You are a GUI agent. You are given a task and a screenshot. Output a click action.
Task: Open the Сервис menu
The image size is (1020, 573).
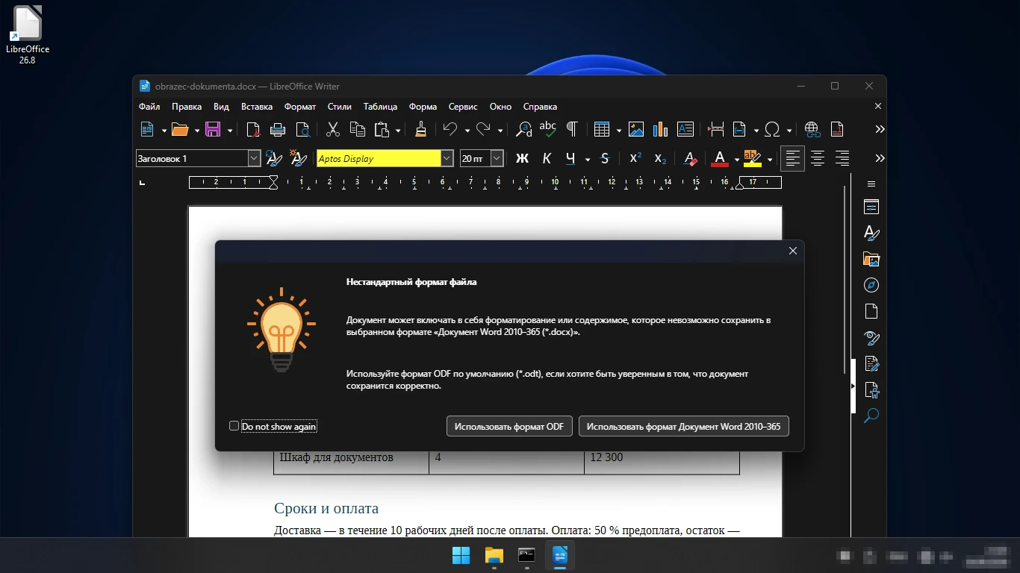click(464, 107)
